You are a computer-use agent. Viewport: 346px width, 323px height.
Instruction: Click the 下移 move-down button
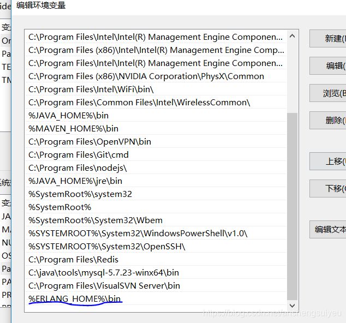click(x=328, y=188)
